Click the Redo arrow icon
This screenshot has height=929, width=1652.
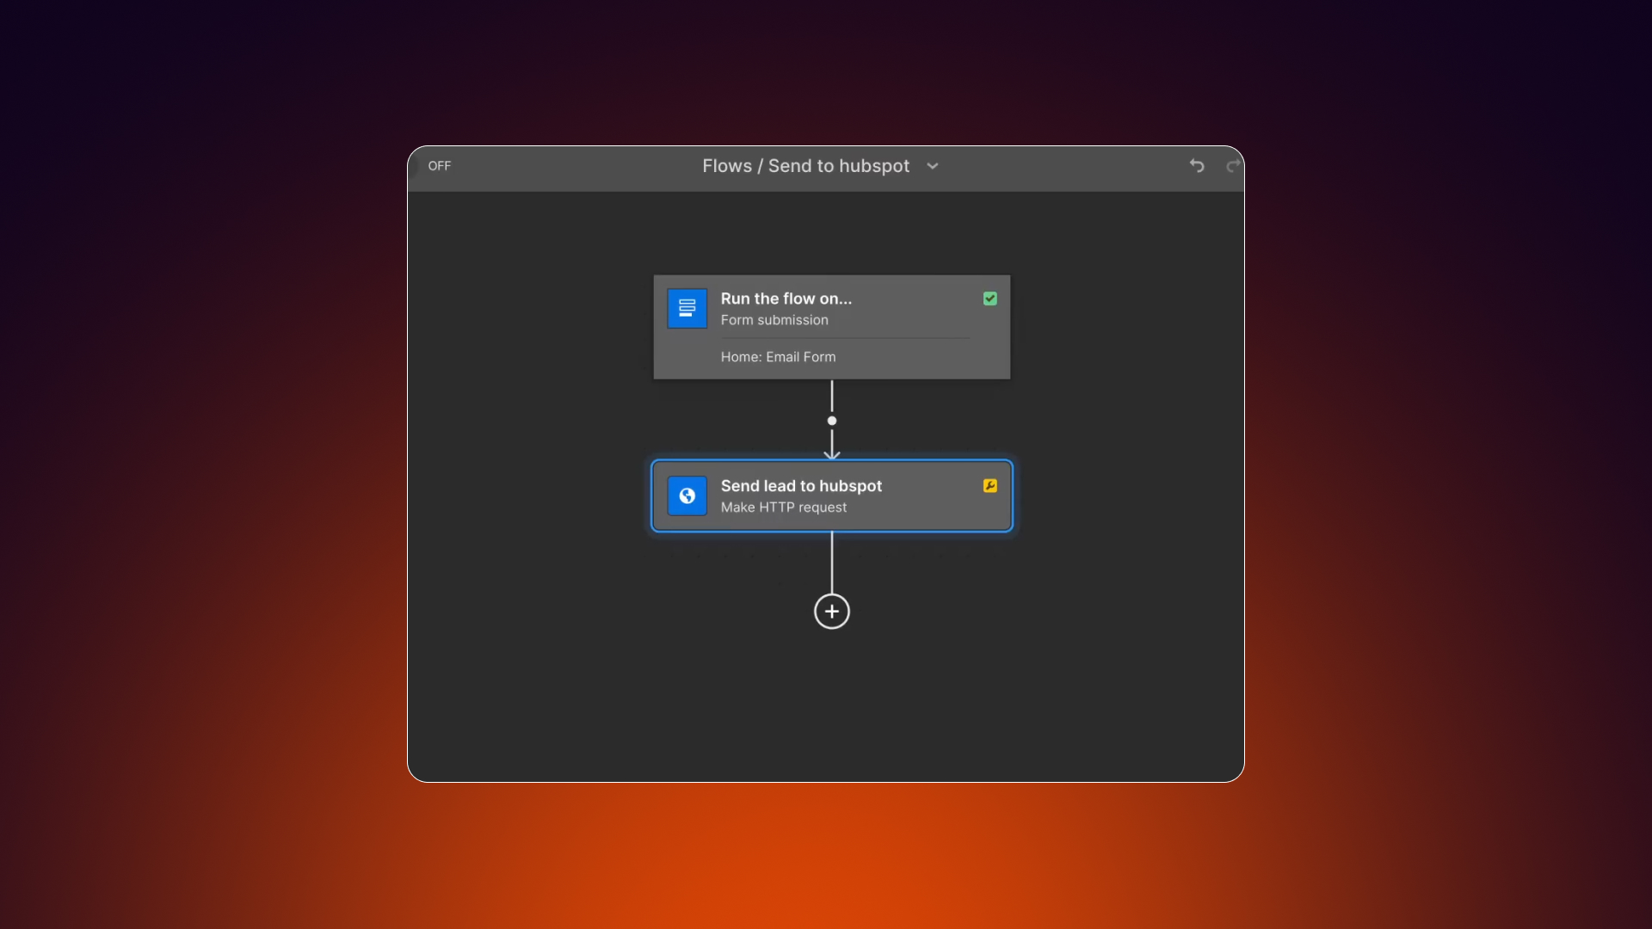point(1233,166)
